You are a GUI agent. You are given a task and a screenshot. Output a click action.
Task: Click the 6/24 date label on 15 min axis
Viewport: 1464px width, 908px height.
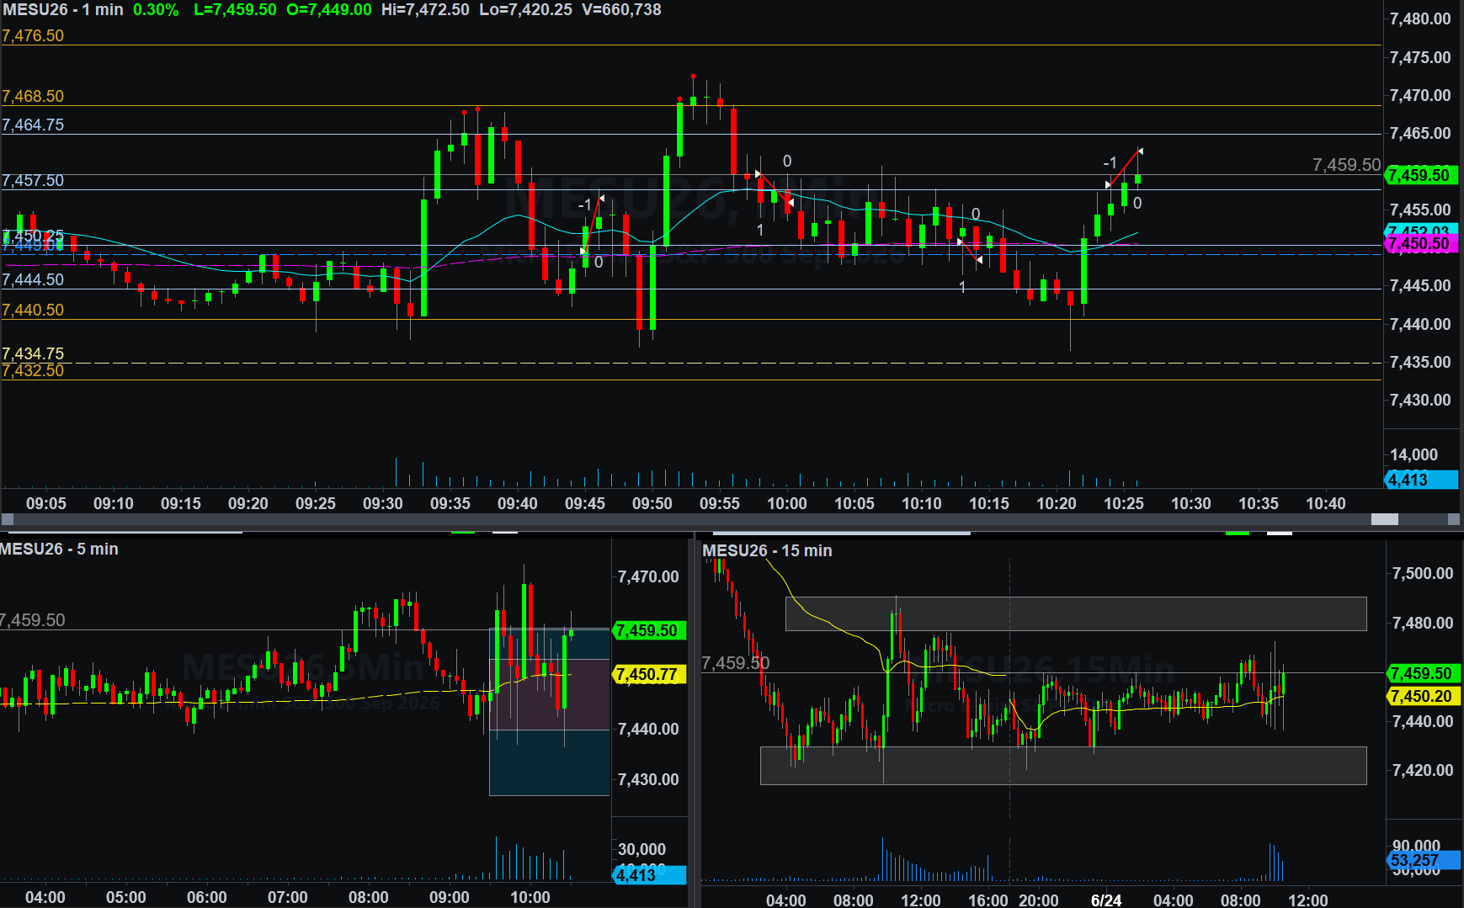click(x=1106, y=900)
